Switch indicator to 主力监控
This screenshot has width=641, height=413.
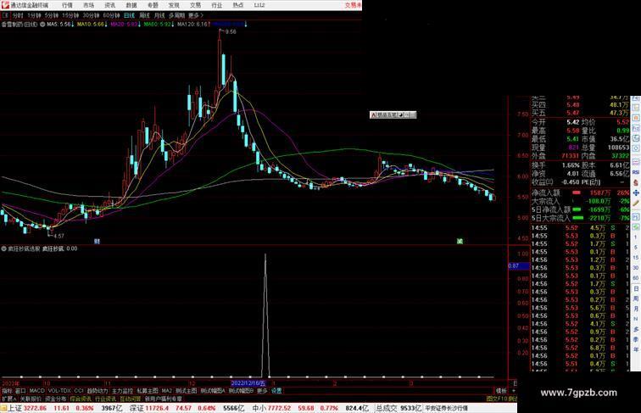(x=122, y=391)
